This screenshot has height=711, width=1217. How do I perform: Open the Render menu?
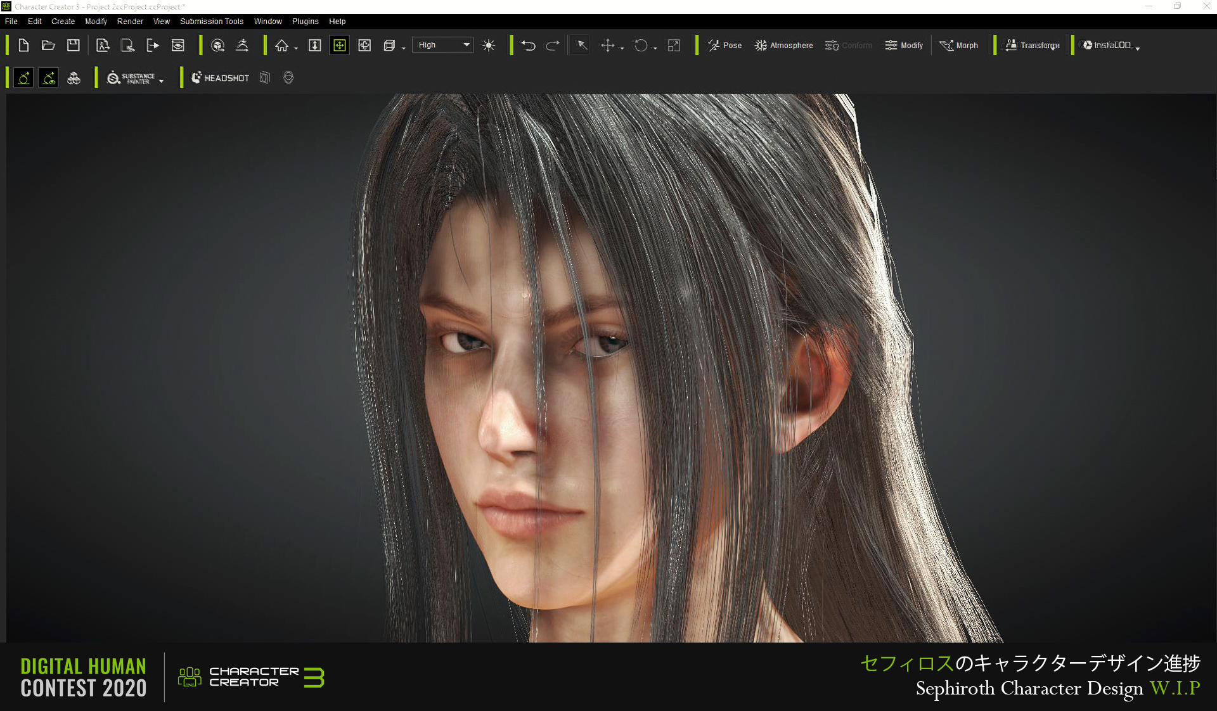pyautogui.click(x=130, y=22)
